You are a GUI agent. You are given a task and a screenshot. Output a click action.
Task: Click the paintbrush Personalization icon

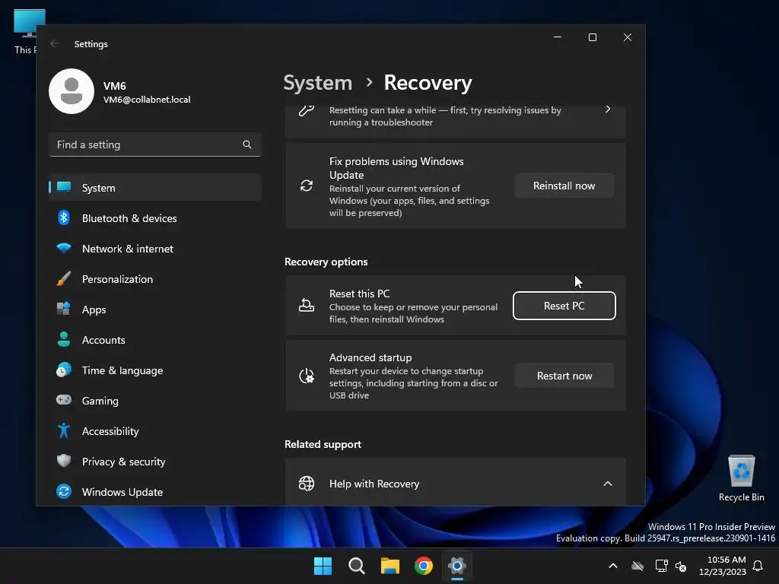tap(64, 278)
